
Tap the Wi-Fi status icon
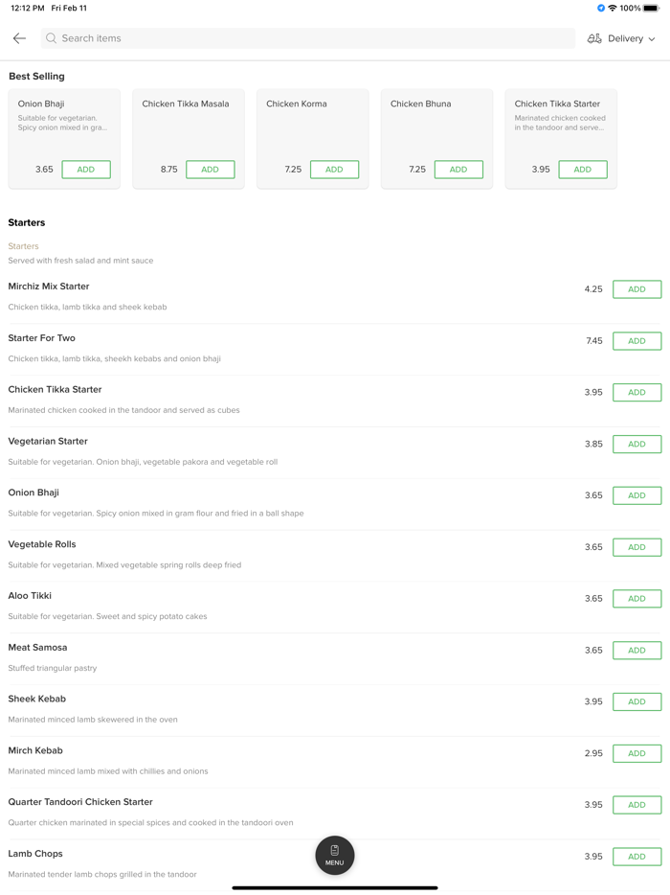(613, 8)
